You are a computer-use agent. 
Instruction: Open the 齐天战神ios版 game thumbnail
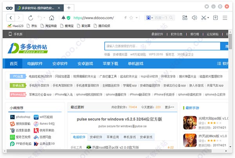tap(190, 140)
